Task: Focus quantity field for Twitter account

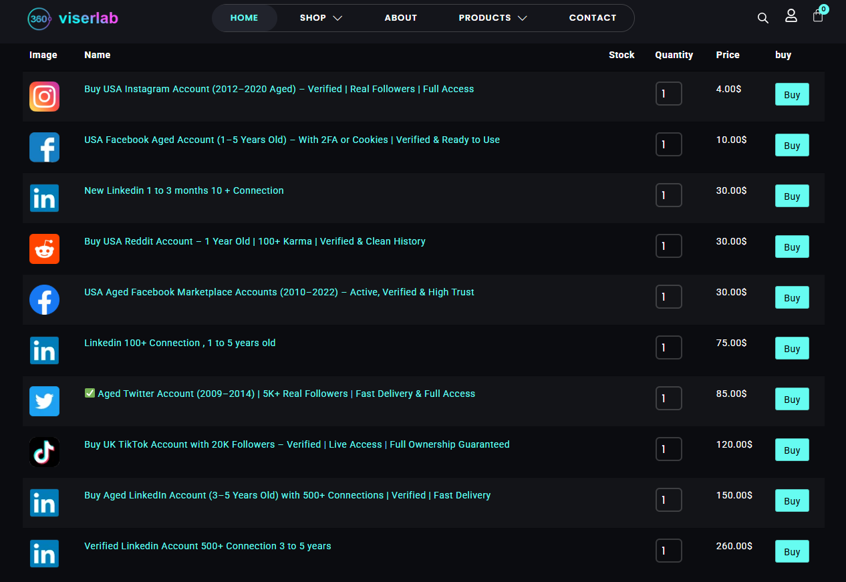Action: click(669, 398)
